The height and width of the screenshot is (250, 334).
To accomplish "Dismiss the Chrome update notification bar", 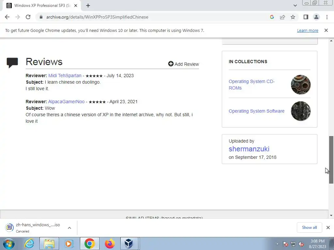I will (x=326, y=30).
